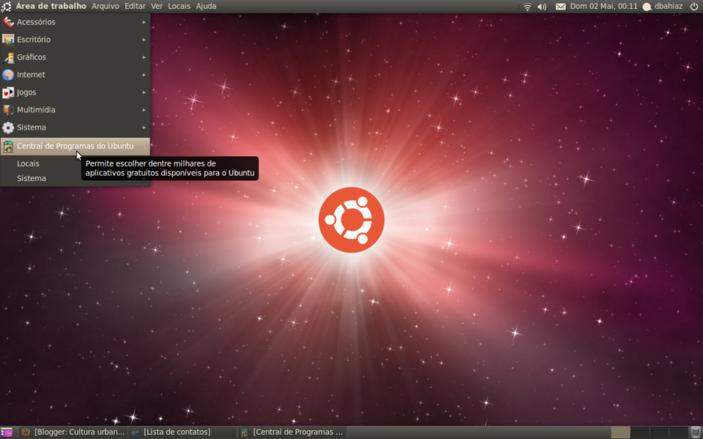Expand the Gráficos submenu
Screen dimensions: 703x439
click(x=76, y=57)
